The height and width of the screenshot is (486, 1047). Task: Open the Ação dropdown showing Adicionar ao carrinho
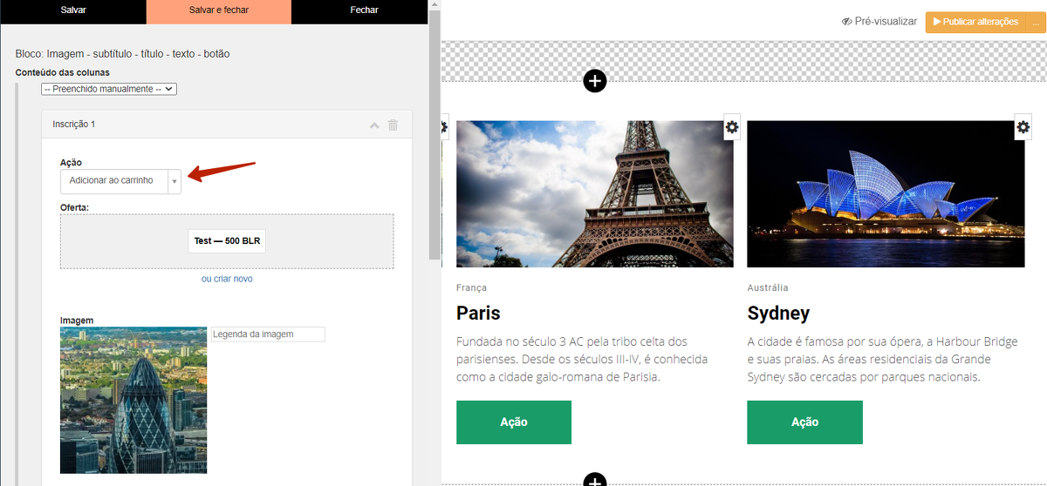pos(120,181)
